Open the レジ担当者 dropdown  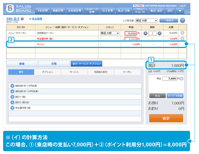pos(146,21)
